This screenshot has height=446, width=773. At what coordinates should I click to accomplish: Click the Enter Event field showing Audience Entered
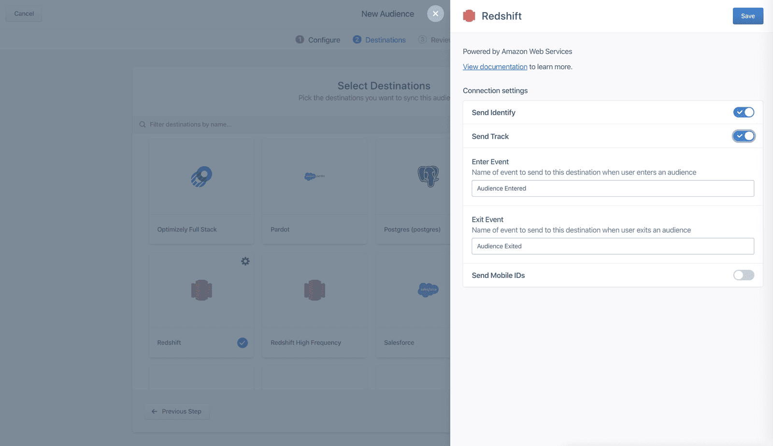pos(613,188)
